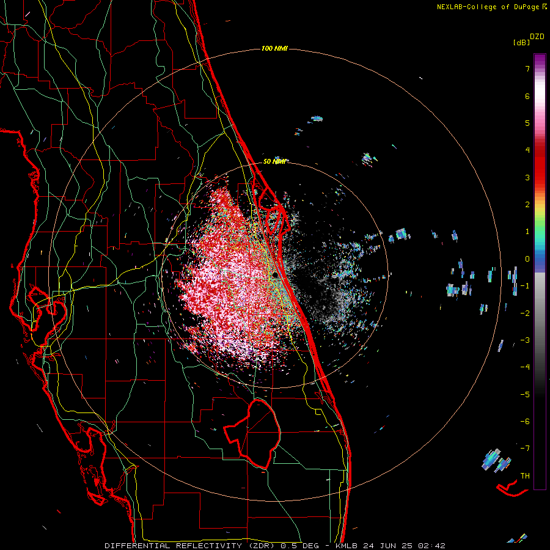Click the 6 dB tick on color scale

[x=527, y=96]
